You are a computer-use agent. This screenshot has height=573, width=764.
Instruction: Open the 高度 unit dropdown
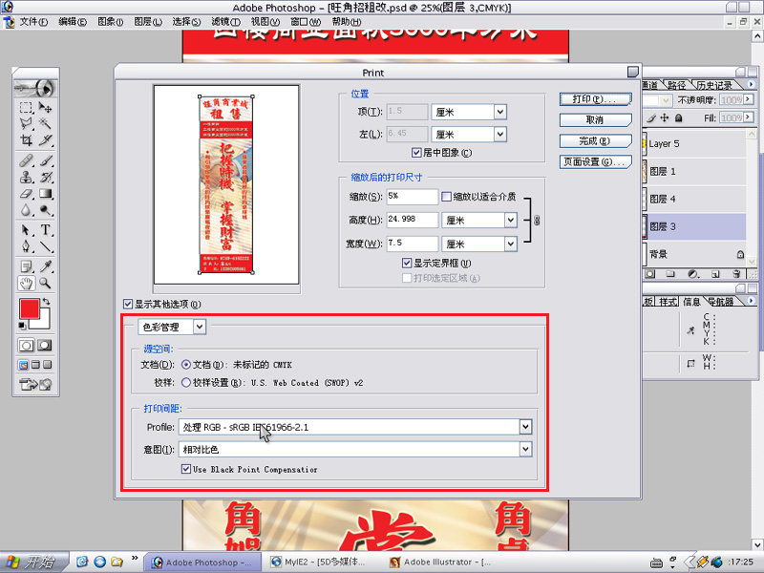coord(510,220)
